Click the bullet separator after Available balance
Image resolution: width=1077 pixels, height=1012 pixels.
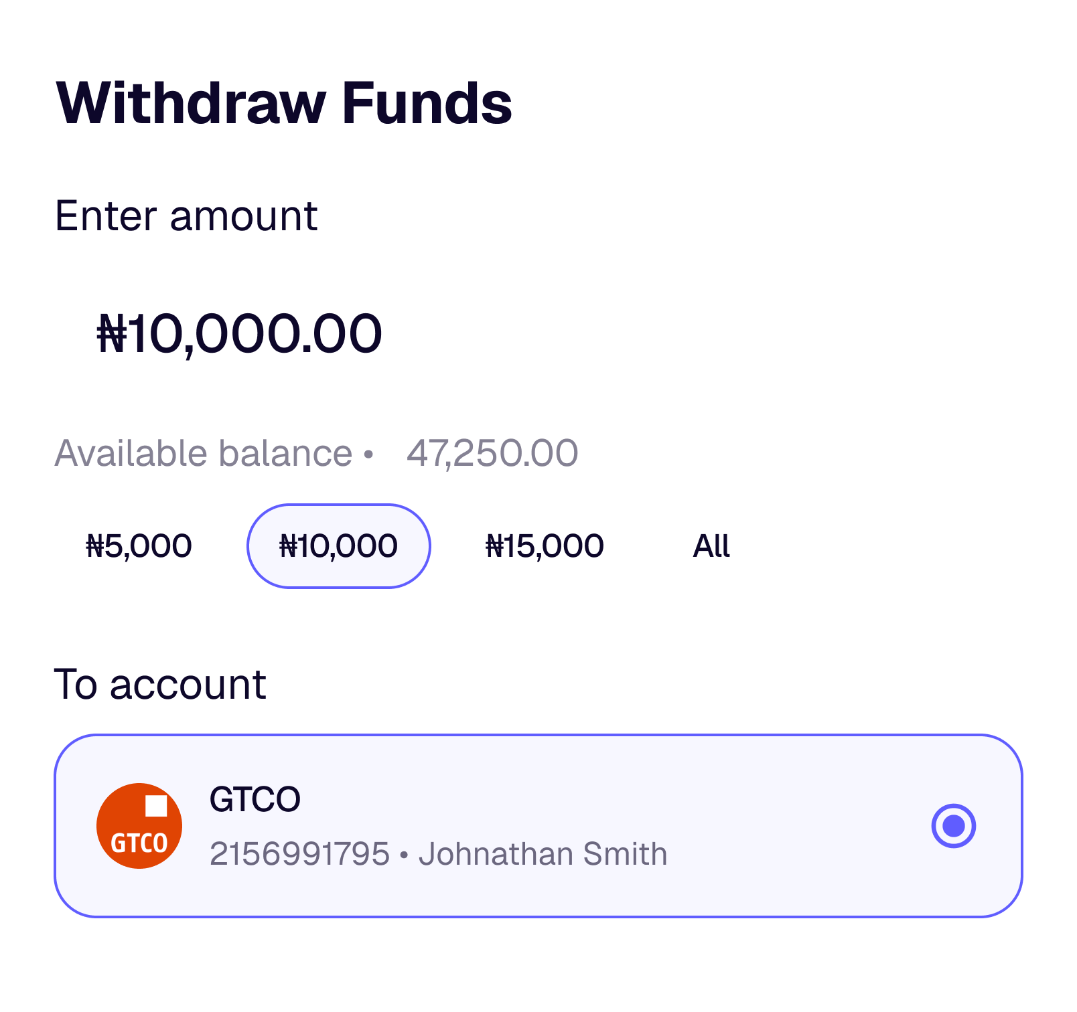pos(368,454)
